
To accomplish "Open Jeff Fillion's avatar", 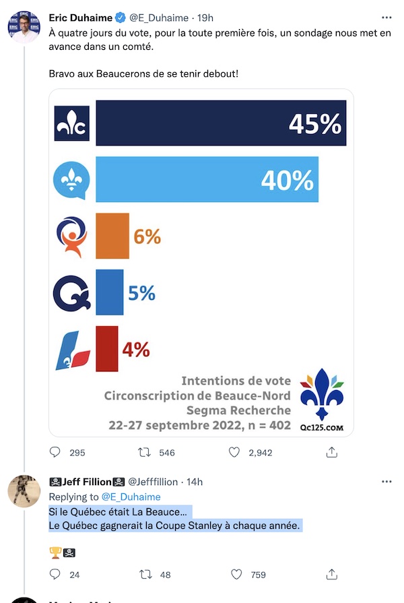I will coord(24,490).
